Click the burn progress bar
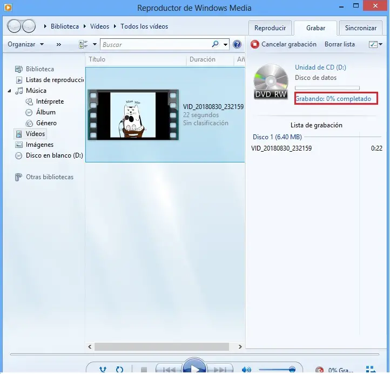 coord(327,88)
